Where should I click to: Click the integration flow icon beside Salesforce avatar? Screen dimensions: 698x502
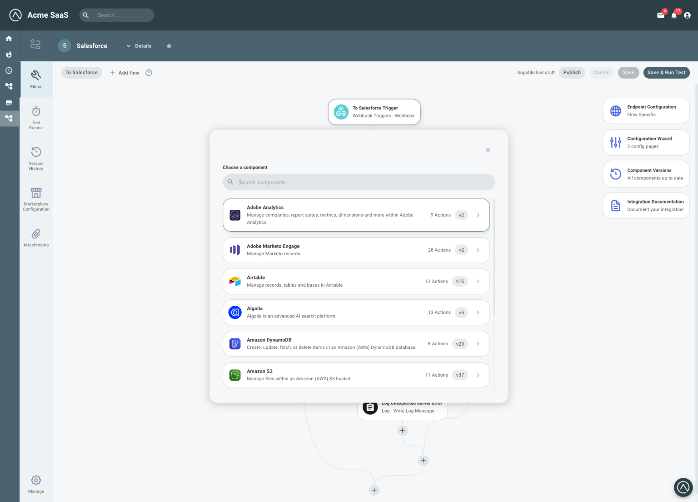click(35, 44)
